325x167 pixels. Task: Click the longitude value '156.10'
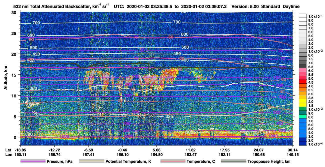click(x=122, y=155)
